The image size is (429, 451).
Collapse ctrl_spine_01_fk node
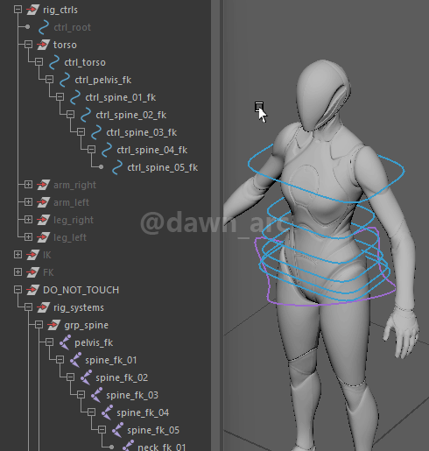[60, 97]
